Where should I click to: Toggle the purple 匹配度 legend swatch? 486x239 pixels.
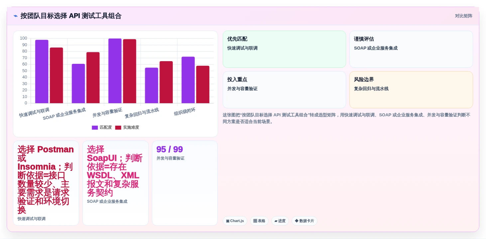[x=95, y=128]
